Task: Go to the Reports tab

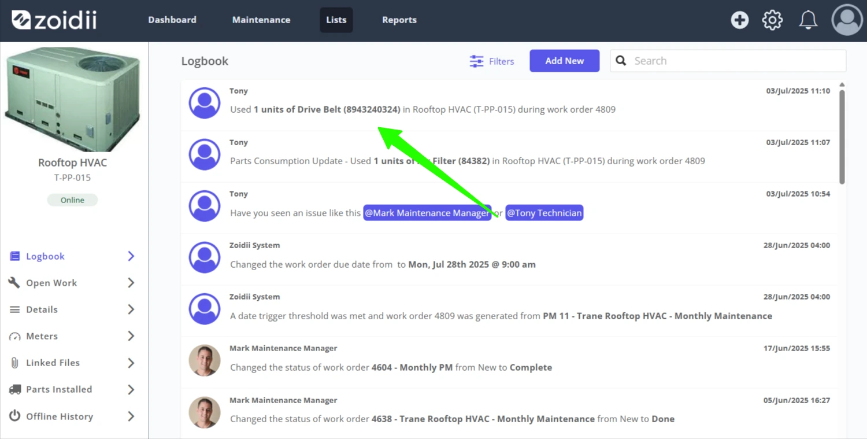Action: tap(399, 20)
